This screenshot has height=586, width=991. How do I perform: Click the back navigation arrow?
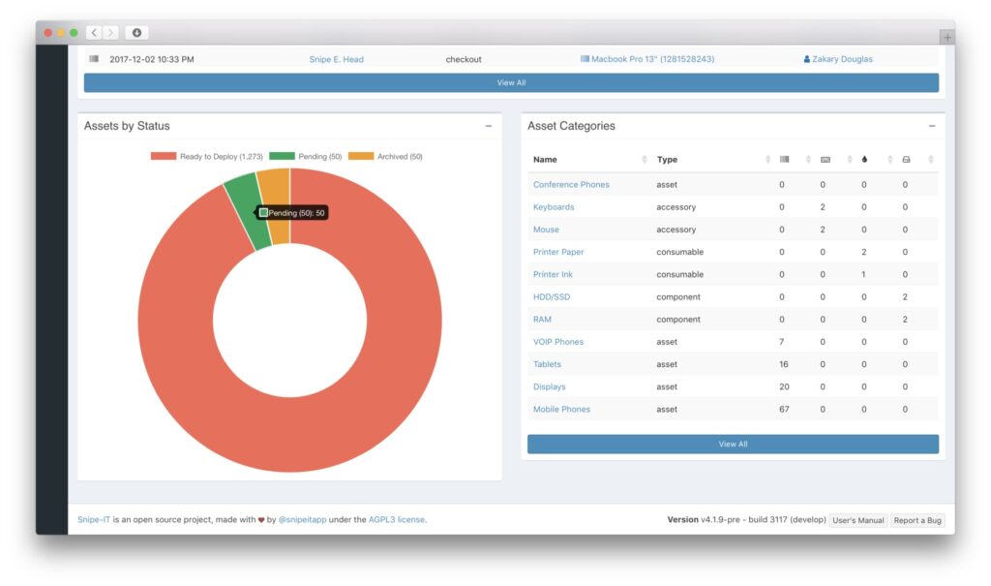pos(93,32)
